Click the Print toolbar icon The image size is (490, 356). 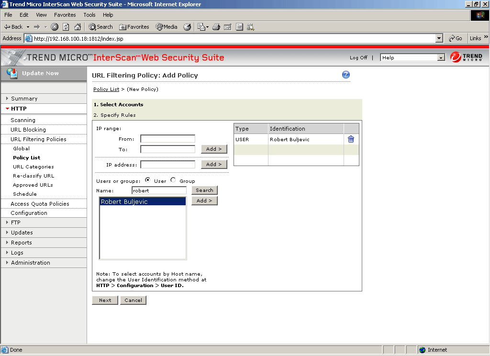[216, 27]
